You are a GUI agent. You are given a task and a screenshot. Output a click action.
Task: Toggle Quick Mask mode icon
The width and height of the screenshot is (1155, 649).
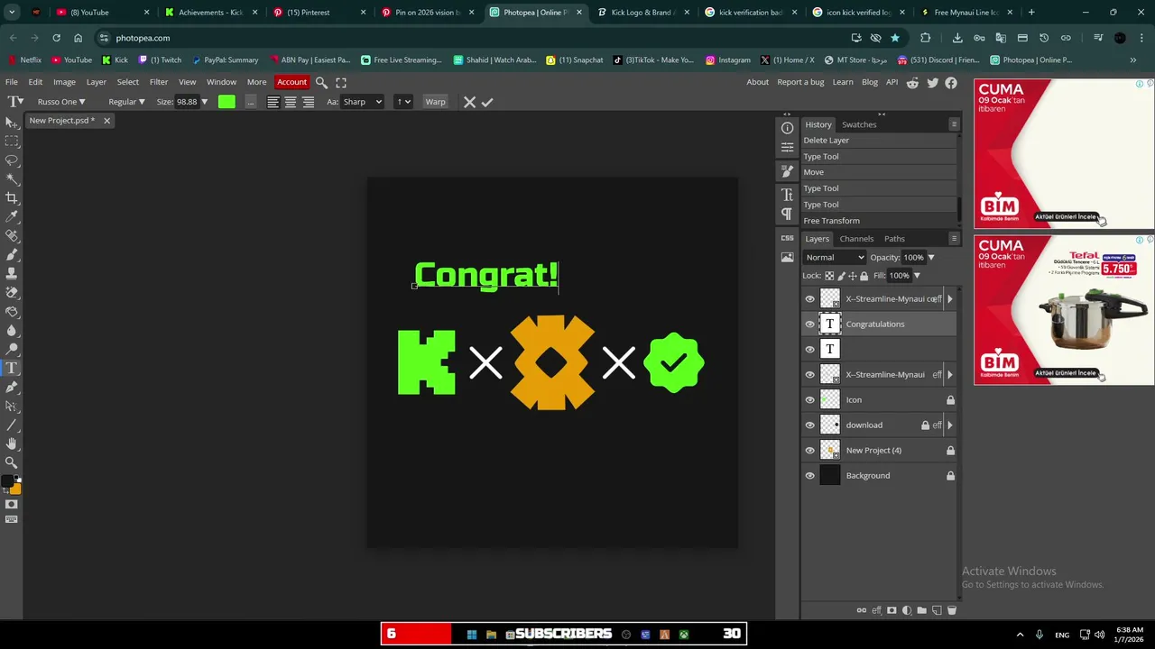(12, 505)
